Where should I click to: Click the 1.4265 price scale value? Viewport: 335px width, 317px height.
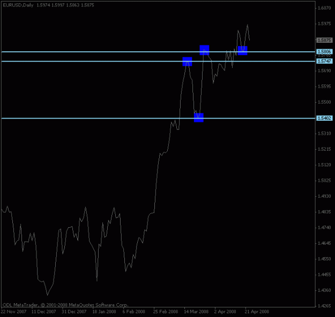coord(324,306)
